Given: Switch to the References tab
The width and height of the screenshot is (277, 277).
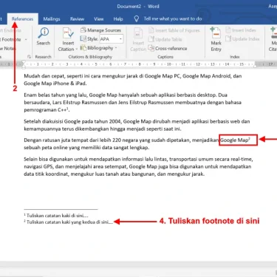Looking at the screenshot, I should pos(22,19).
